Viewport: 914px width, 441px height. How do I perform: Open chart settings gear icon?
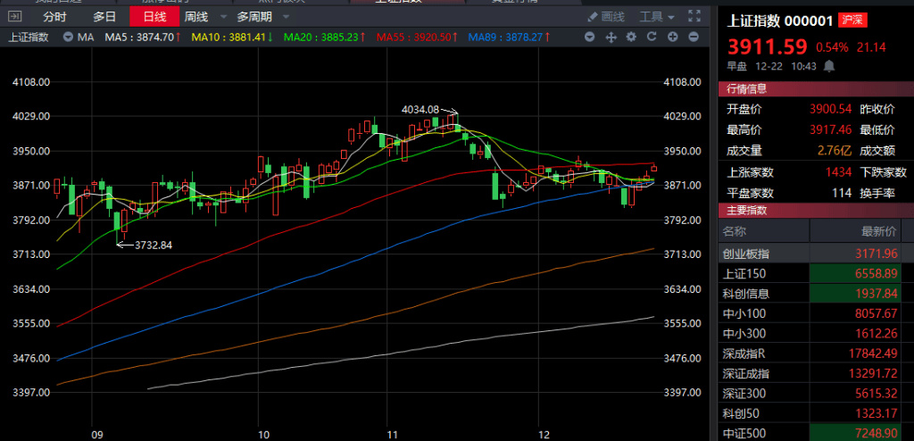point(631,37)
